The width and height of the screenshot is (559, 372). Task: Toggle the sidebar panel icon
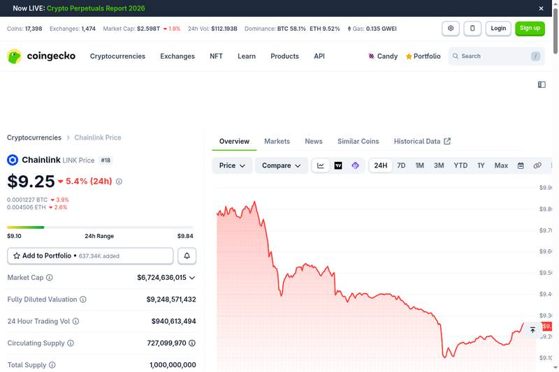542,84
